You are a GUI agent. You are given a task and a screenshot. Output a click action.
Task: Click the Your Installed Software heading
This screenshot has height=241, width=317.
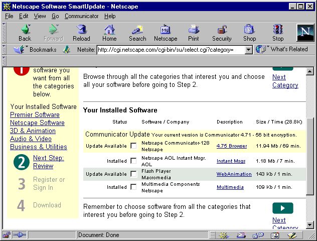pos(120,110)
